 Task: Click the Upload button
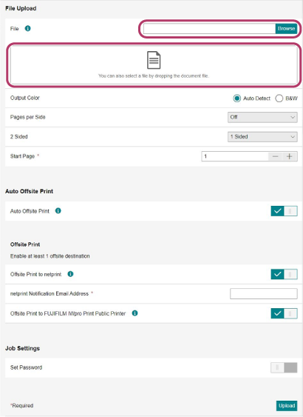287,406
